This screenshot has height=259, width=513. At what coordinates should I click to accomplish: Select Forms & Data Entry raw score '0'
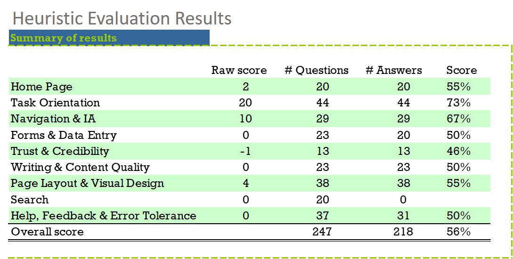point(246,135)
